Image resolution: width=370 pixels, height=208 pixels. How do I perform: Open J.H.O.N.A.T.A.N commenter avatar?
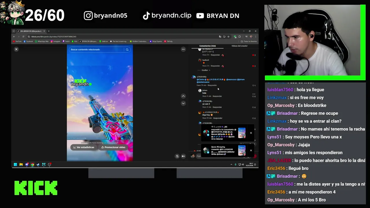[x=200, y=113]
